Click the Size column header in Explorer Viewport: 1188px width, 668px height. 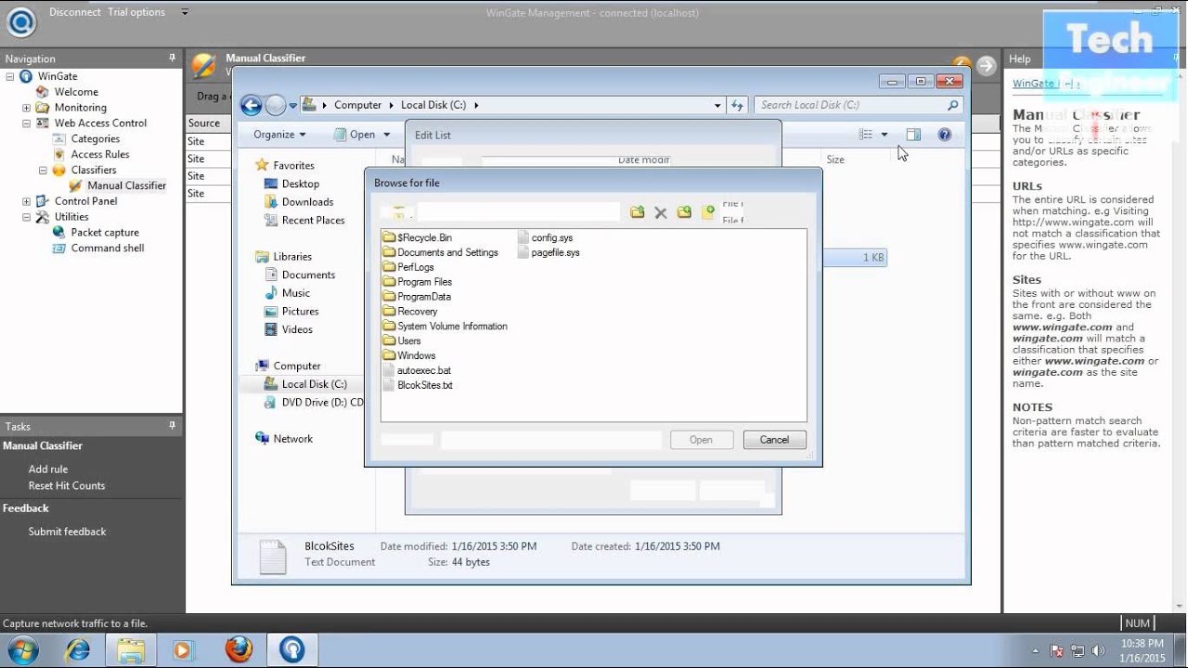[x=835, y=160]
